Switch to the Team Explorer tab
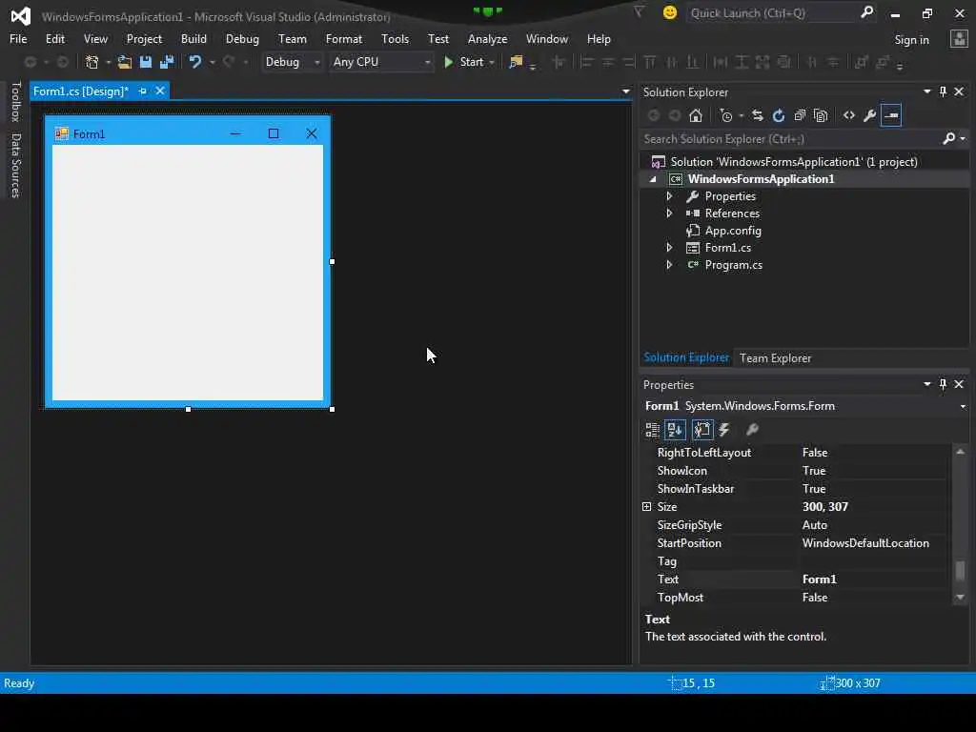This screenshot has height=732, width=976. tap(775, 358)
